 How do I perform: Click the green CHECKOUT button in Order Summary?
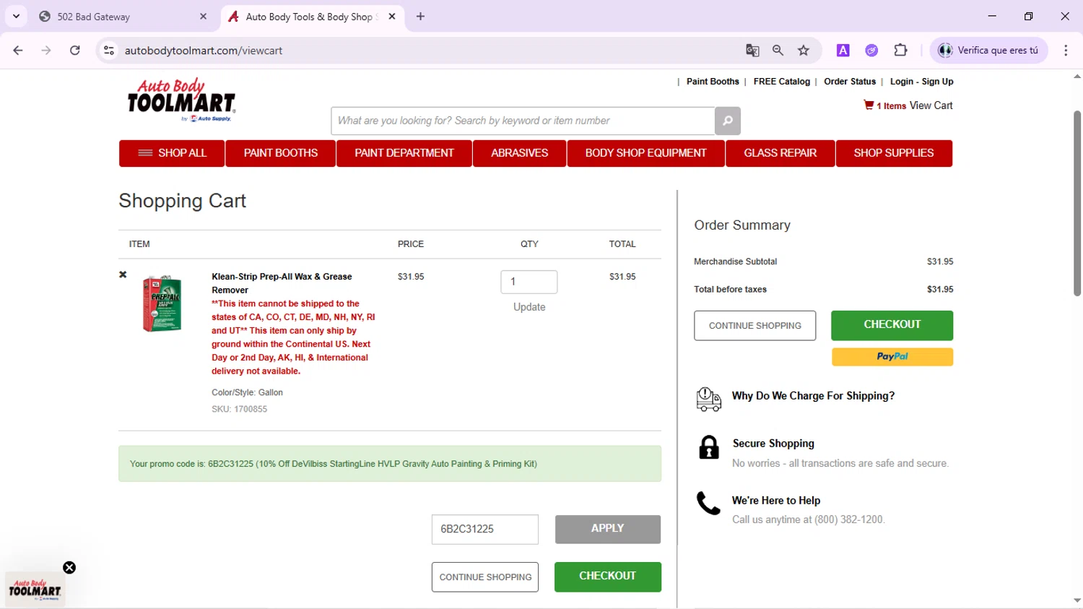(892, 325)
